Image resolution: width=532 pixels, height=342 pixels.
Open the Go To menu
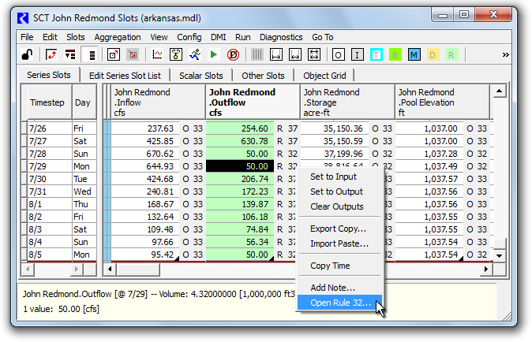tap(322, 37)
